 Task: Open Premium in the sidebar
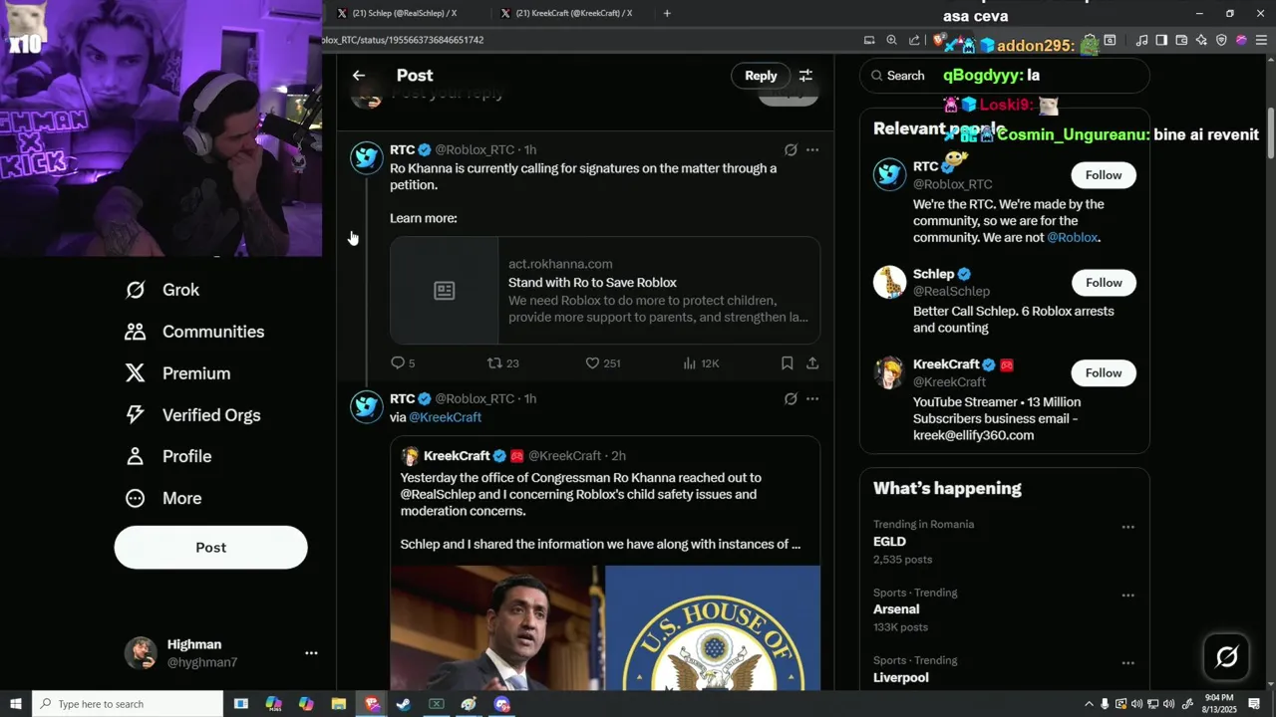pos(177,373)
